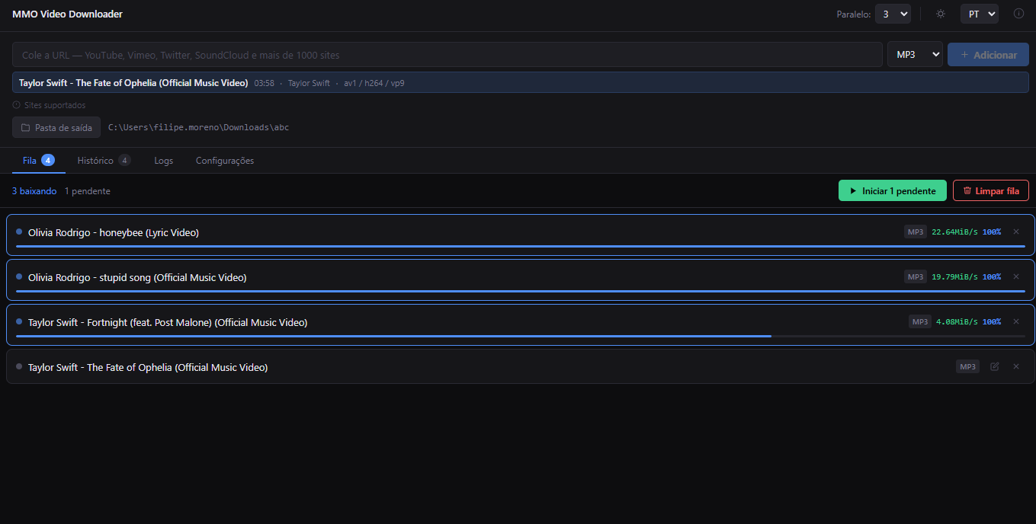Click the 22.64MiB/s speed value
The width and height of the screenshot is (1036, 524).
click(954, 232)
